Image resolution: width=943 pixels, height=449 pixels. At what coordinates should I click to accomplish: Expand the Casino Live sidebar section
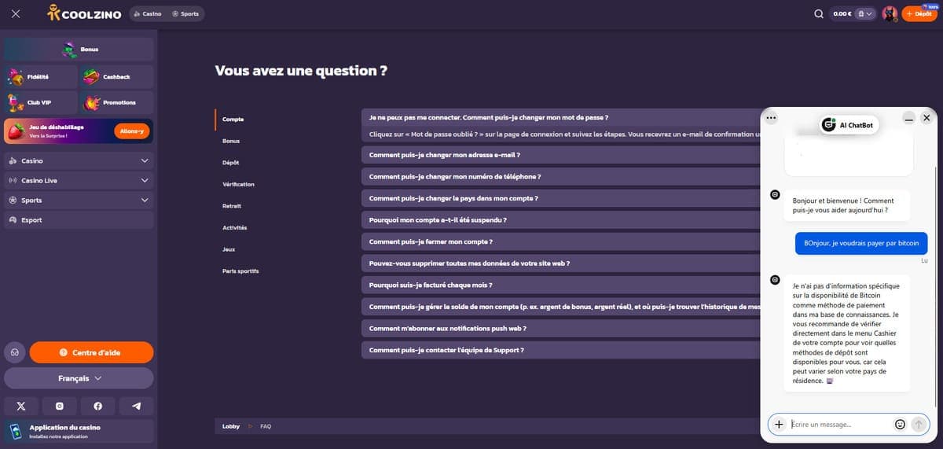79,180
